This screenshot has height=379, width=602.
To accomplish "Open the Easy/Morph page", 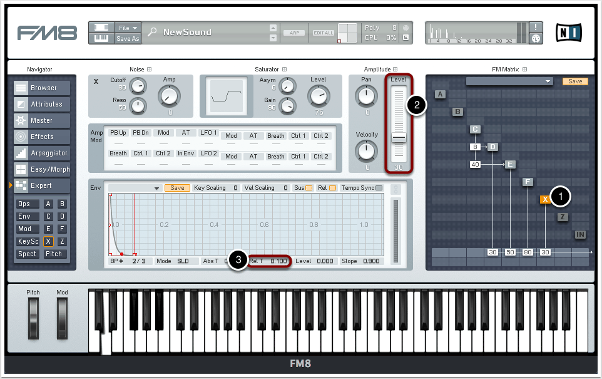I will click(x=43, y=170).
